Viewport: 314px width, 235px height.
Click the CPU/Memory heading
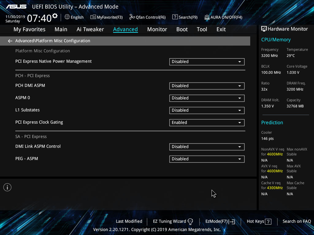[x=276, y=40]
